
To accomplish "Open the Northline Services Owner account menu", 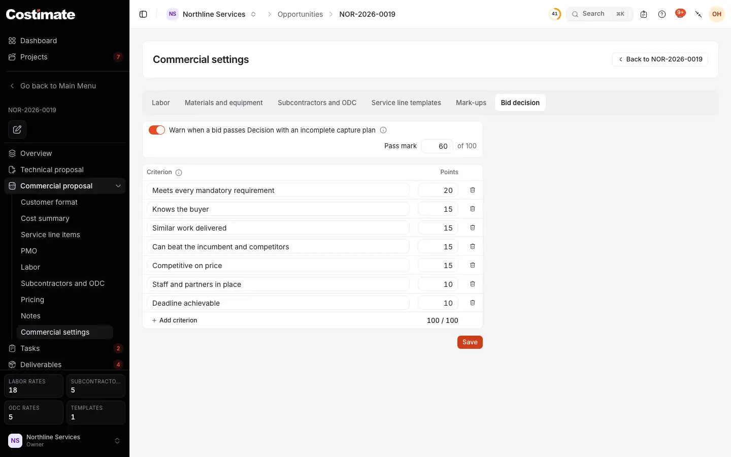I will (x=64, y=441).
